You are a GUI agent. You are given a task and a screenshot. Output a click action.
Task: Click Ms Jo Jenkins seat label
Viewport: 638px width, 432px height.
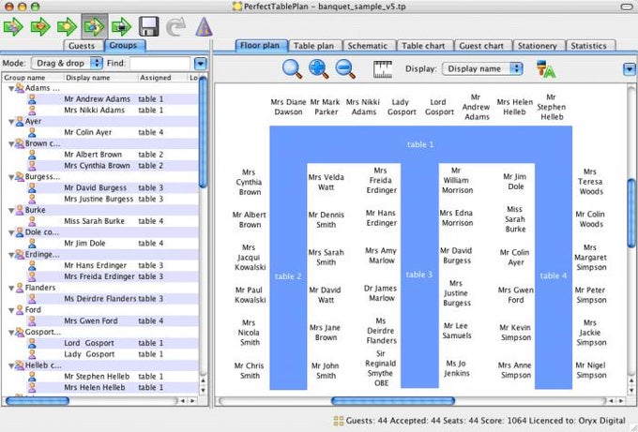(457, 368)
